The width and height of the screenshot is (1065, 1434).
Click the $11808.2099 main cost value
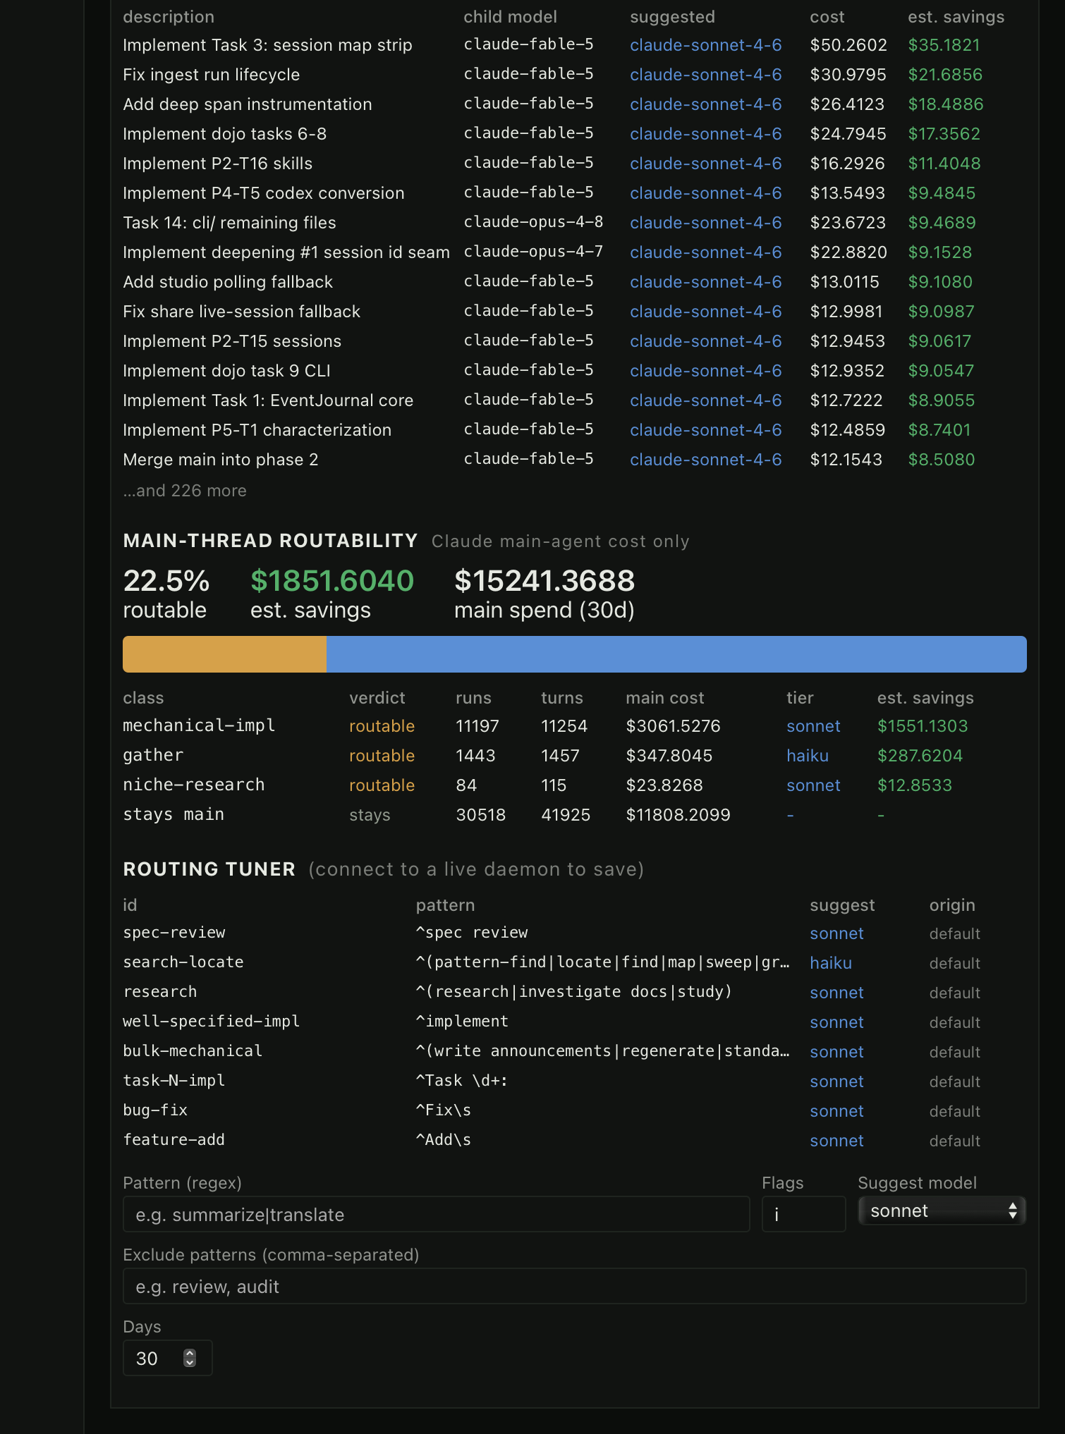pyautogui.click(x=678, y=815)
